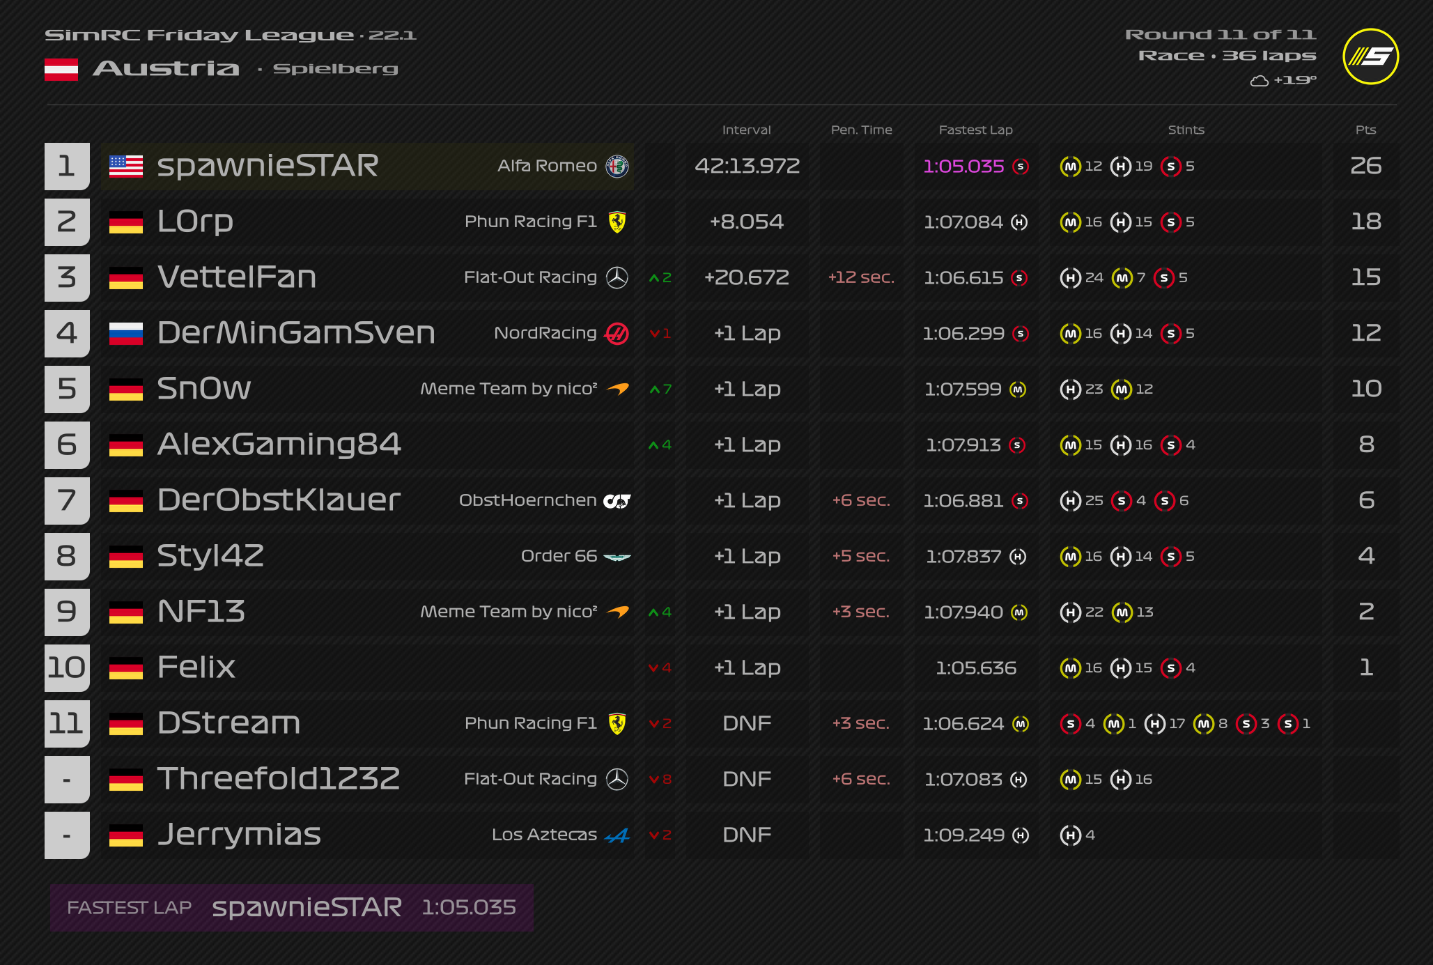The image size is (1433, 965).
Task: Click the Haas logo by NordRacing
Action: 617,333
